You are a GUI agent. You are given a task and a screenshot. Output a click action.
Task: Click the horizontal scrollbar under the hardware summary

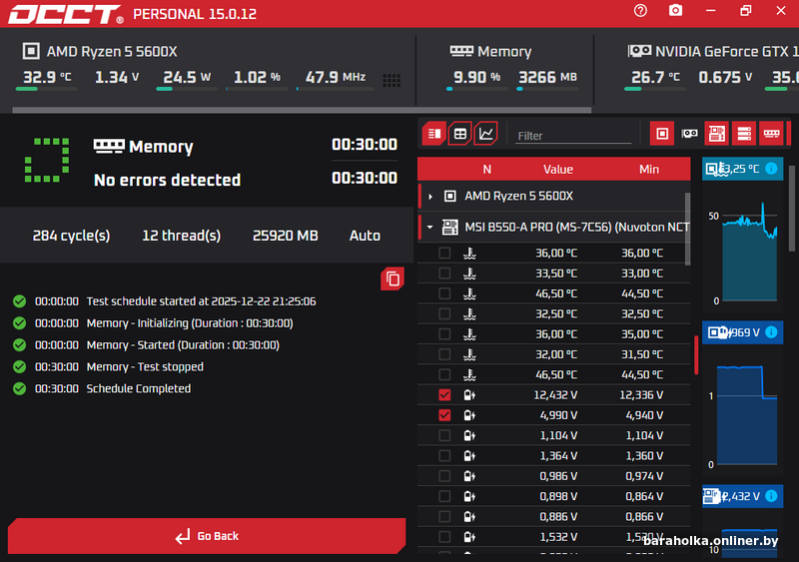[x=302, y=110]
